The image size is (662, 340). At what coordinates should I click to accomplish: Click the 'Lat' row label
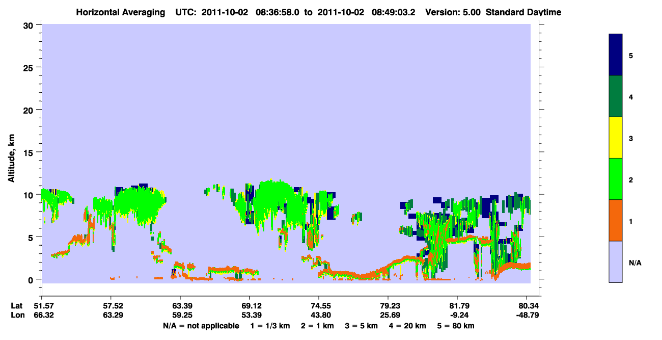[17, 306]
